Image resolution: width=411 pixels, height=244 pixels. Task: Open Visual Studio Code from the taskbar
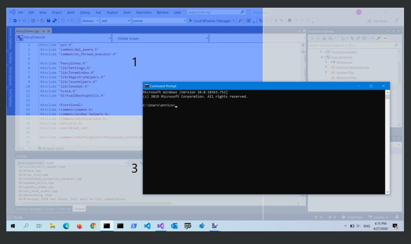[147, 227]
